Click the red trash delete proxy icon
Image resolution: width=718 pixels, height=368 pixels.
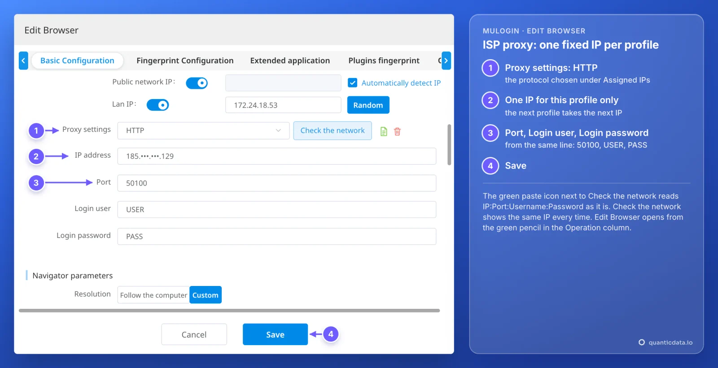[x=397, y=131]
